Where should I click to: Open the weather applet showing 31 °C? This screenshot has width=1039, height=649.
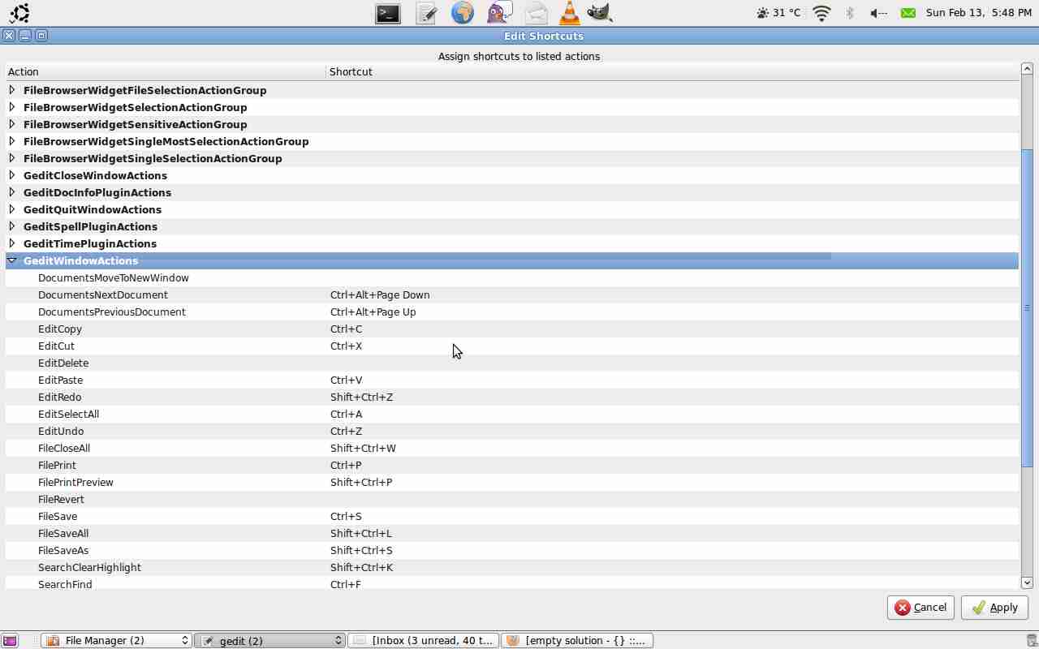pyautogui.click(x=778, y=13)
